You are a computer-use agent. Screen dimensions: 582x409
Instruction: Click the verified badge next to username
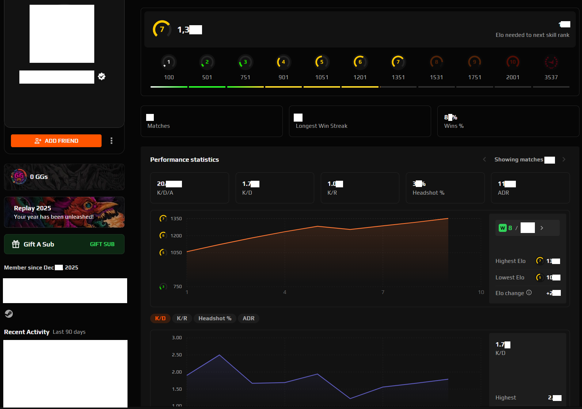102,76
